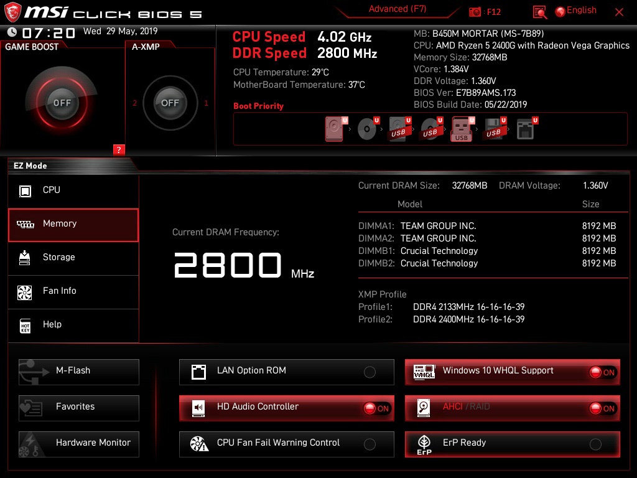Image resolution: width=637 pixels, height=478 pixels.
Task: Close the BIOS with the X
Action: pyautogui.click(x=619, y=12)
